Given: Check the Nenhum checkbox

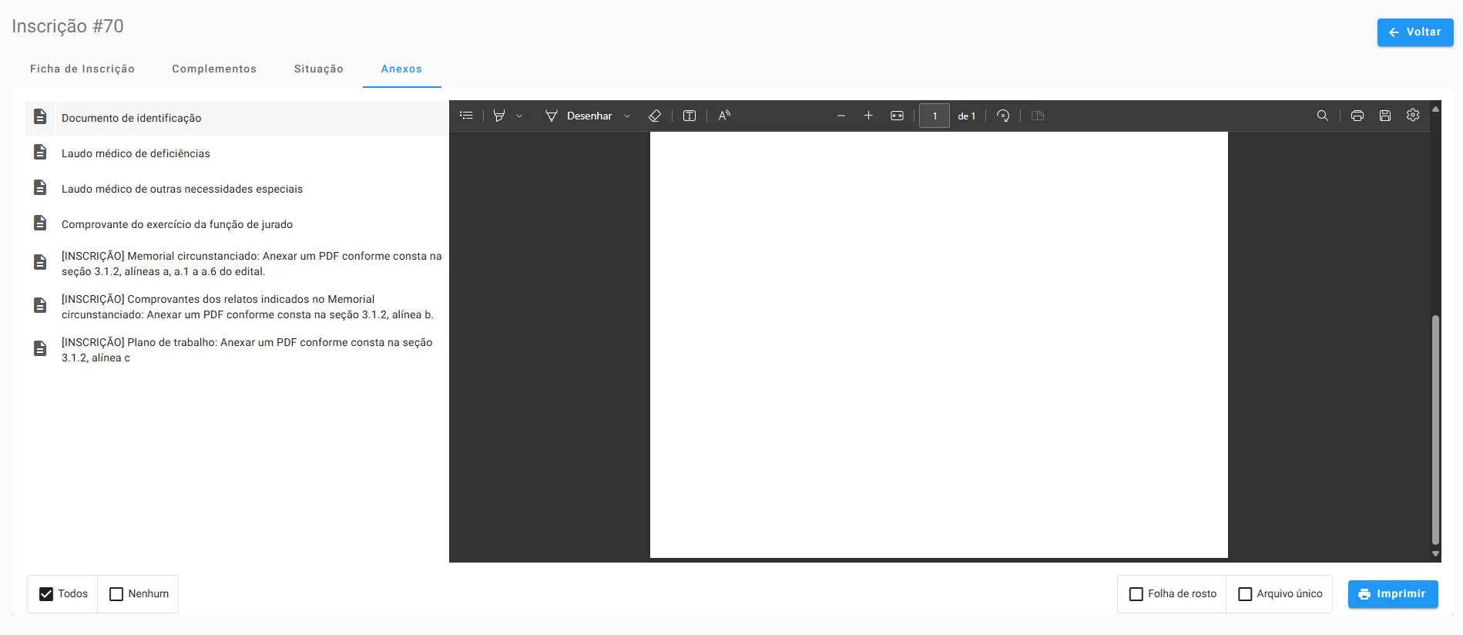Looking at the screenshot, I should coord(116,594).
